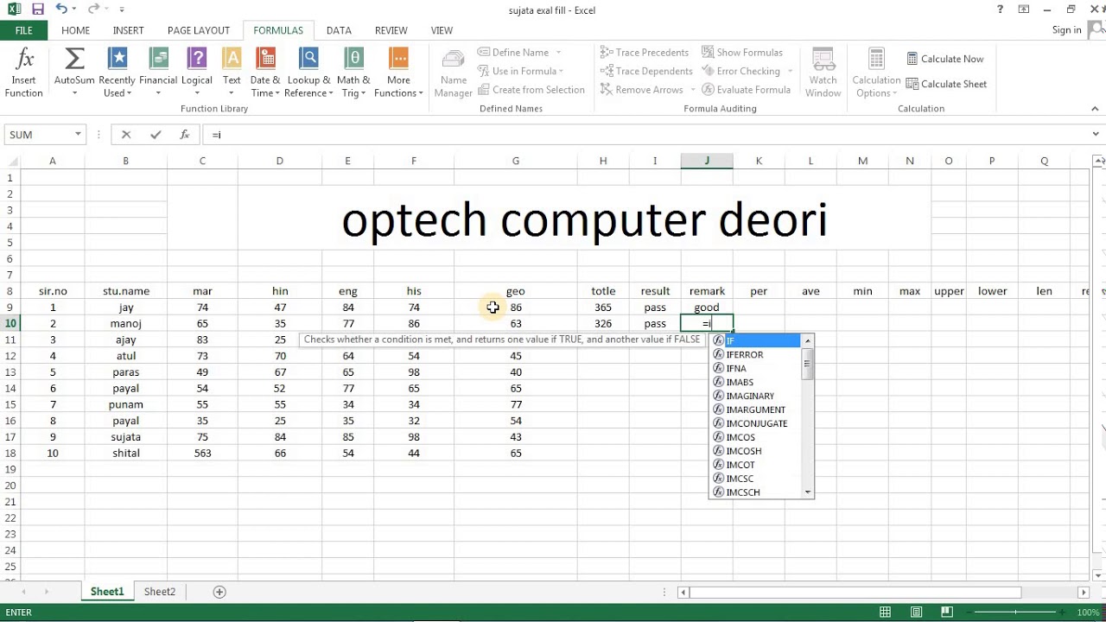Click cell containing 'sujata'
This screenshot has width=1106, height=622.
tap(125, 437)
